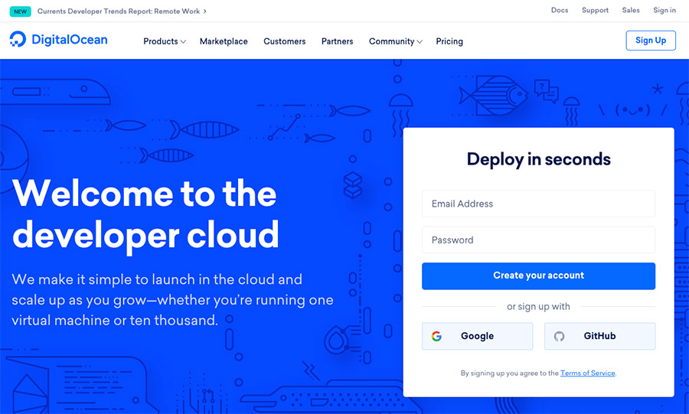Click the DigitalOcean logo icon

pyautogui.click(x=18, y=39)
